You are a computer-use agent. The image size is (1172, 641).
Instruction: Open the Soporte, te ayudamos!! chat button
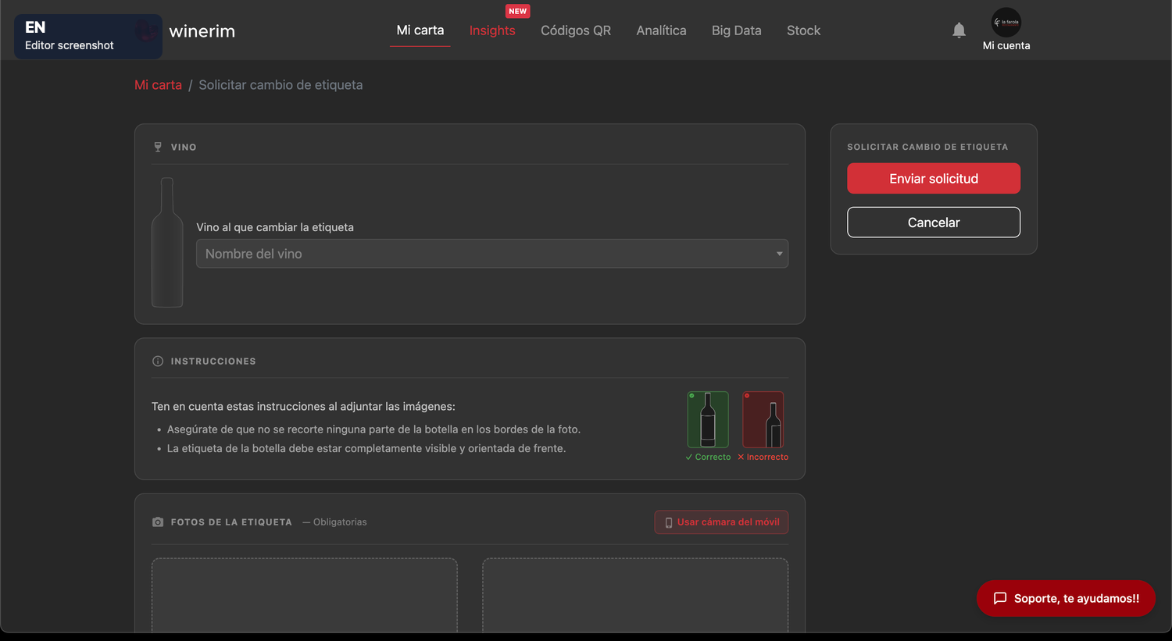(1066, 598)
